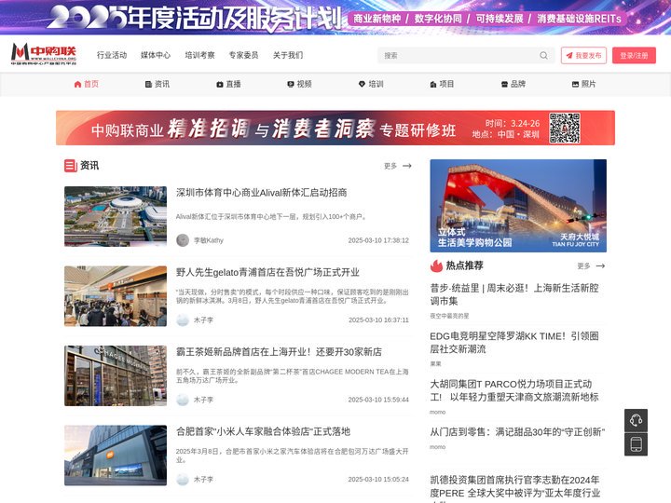Open hot item EDG电竞明星空降罗湖KK TIME
The height and width of the screenshot is (503, 671).
pyautogui.click(x=514, y=342)
